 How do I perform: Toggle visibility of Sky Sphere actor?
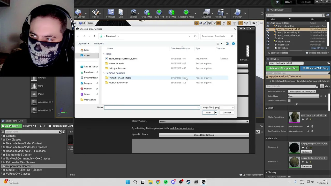point(268,48)
